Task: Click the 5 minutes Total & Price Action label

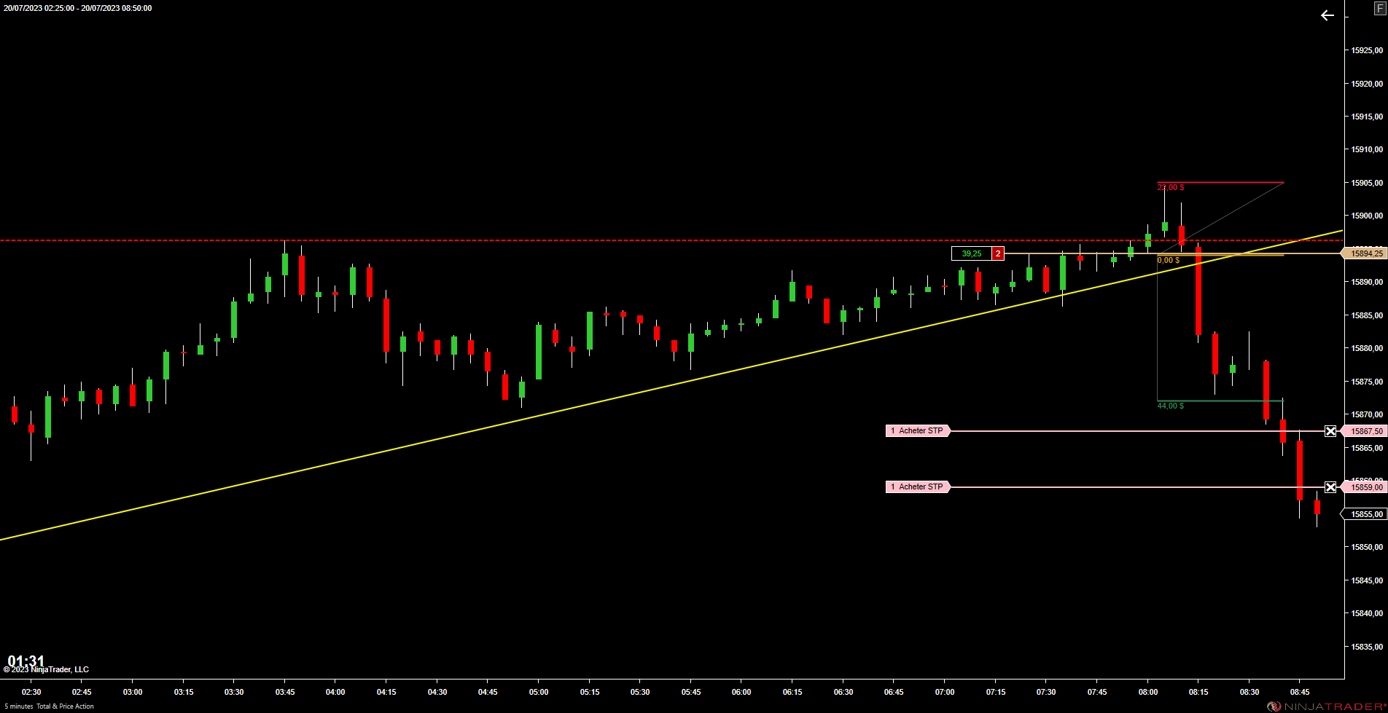Action: point(49,706)
